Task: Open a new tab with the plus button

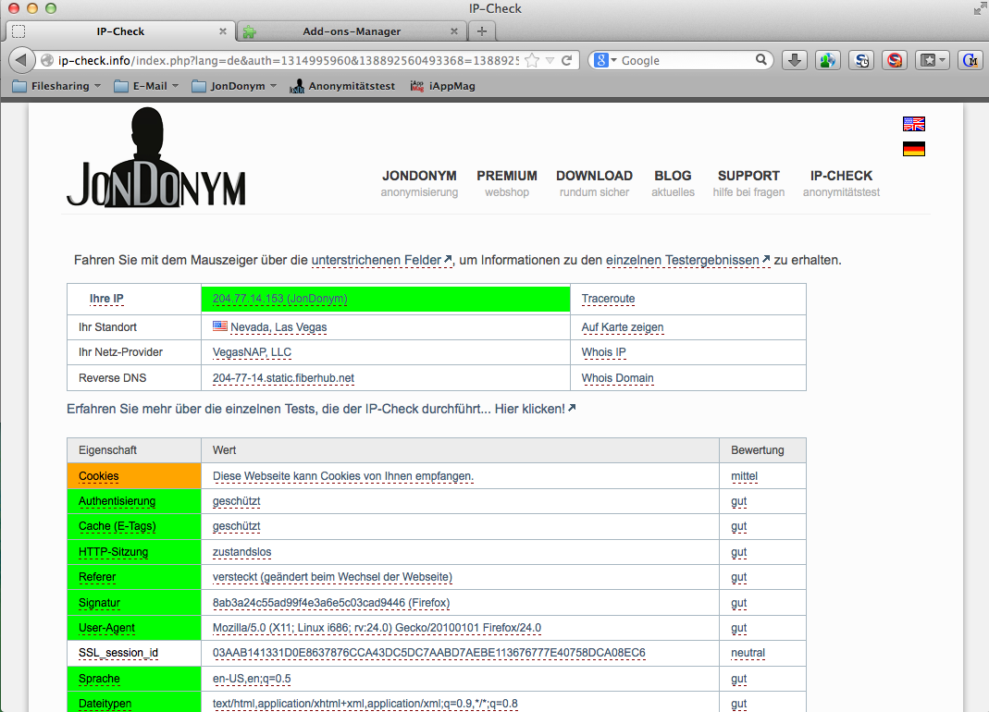Action: click(482, 31)
